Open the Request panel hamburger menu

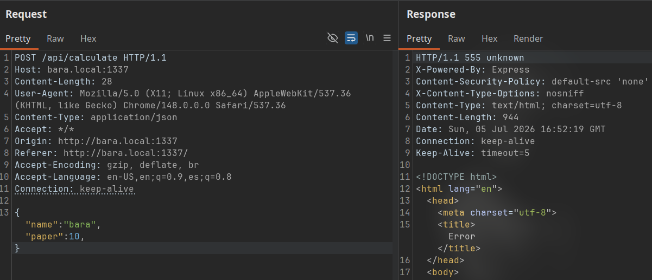[387, 38]
